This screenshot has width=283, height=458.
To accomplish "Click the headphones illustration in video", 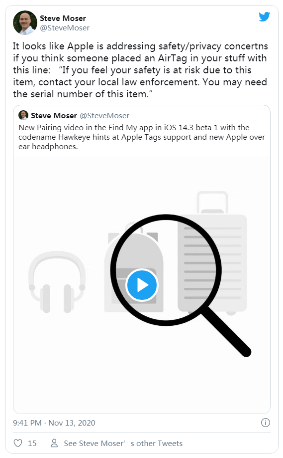I will (57, 282).
